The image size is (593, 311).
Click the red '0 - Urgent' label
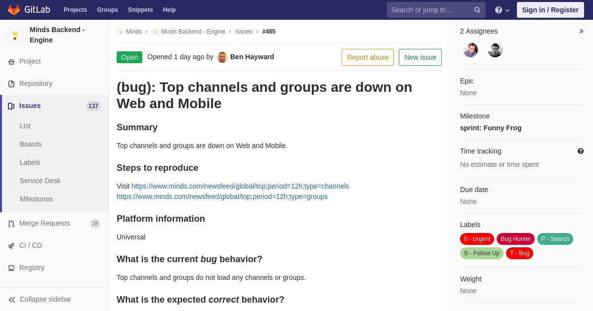[477, 239]
